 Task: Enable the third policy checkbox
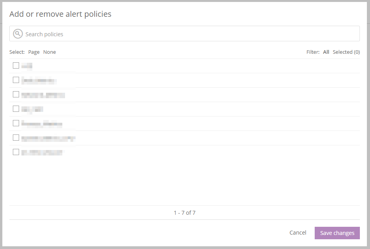pyautogui.click(x=16, y=94)
